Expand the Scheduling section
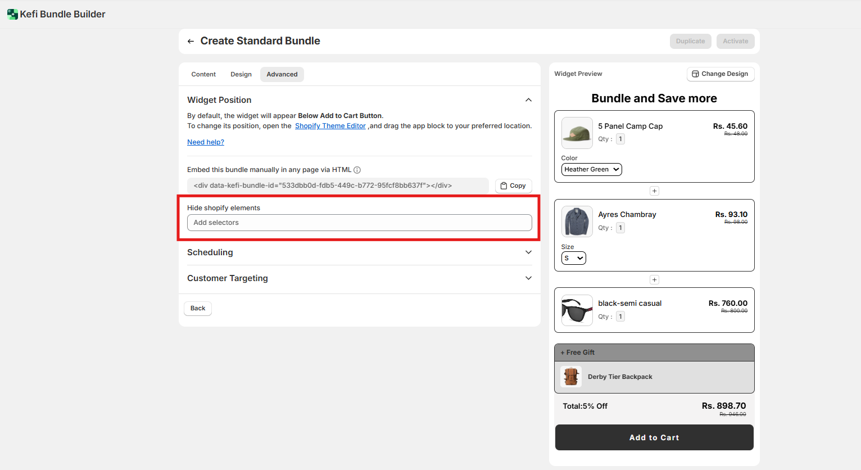Screen dimensions: 861x470 tap(528, 252)
